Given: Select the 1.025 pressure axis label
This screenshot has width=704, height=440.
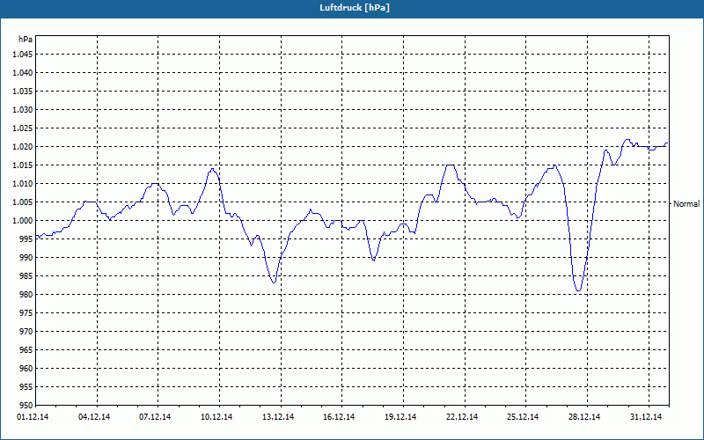Looking at the screenshot, I should (23, 128).
